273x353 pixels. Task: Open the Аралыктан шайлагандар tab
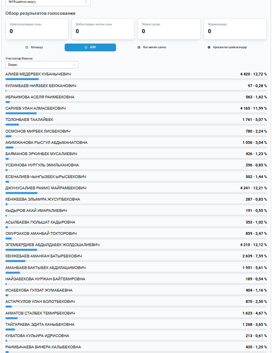(230, 47)
